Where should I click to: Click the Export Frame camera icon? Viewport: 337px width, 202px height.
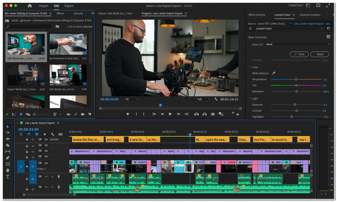[212, 114]
